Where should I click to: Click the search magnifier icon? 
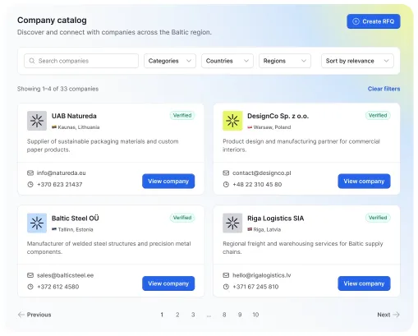[32, 61]
